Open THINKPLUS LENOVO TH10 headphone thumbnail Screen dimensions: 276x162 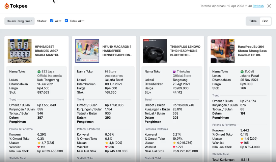[x=155, y=51]
